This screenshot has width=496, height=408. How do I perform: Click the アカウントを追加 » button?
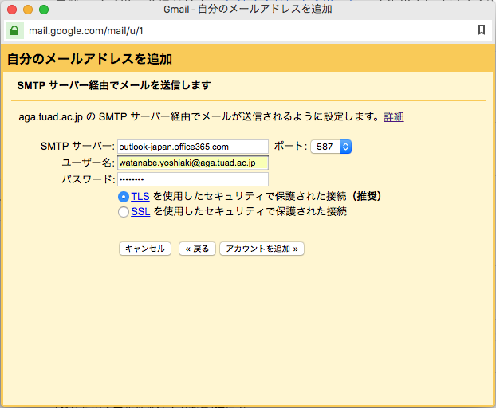[262, 249]
